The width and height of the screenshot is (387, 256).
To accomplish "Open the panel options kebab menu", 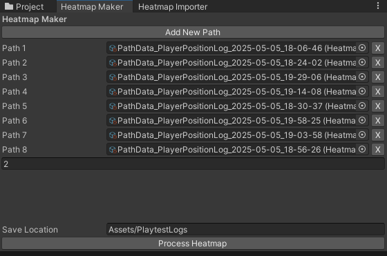I will click(x=378, y=6).
